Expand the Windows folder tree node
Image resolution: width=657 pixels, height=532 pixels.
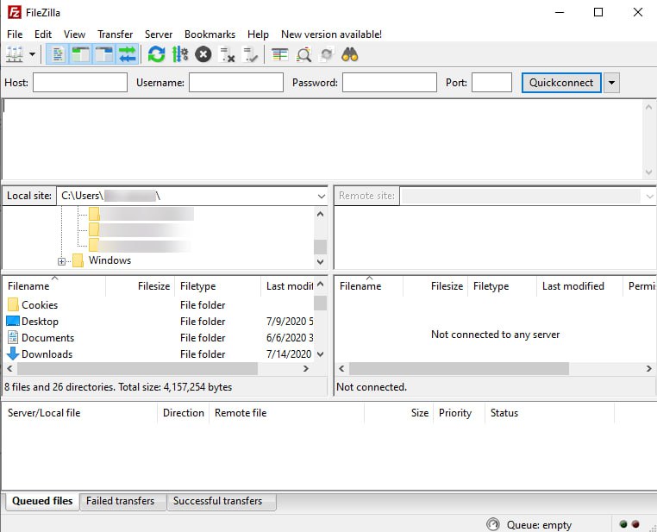(x=62, y=261)
